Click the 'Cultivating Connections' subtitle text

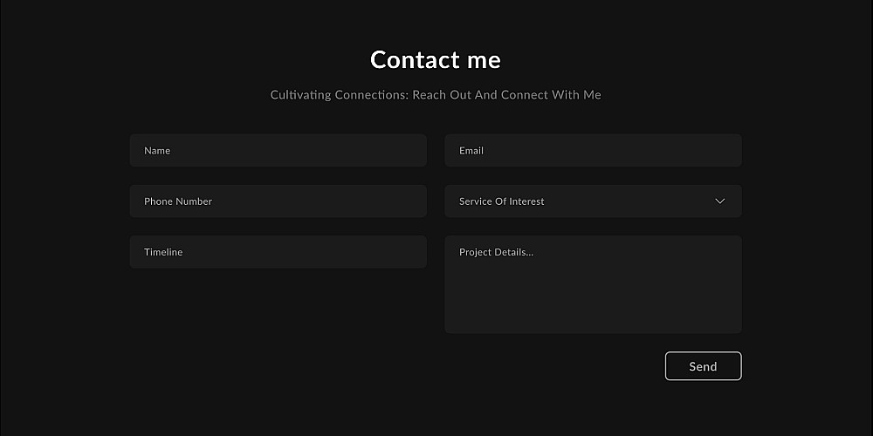436,95
